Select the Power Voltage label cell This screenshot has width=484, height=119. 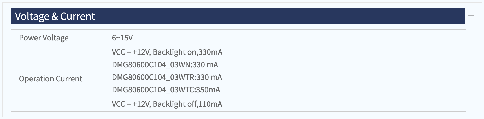click(x=57, y=38)
